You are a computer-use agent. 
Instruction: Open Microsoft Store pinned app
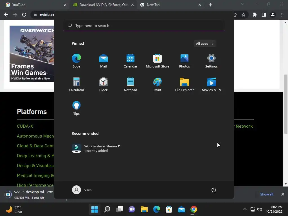click(157, 61)
